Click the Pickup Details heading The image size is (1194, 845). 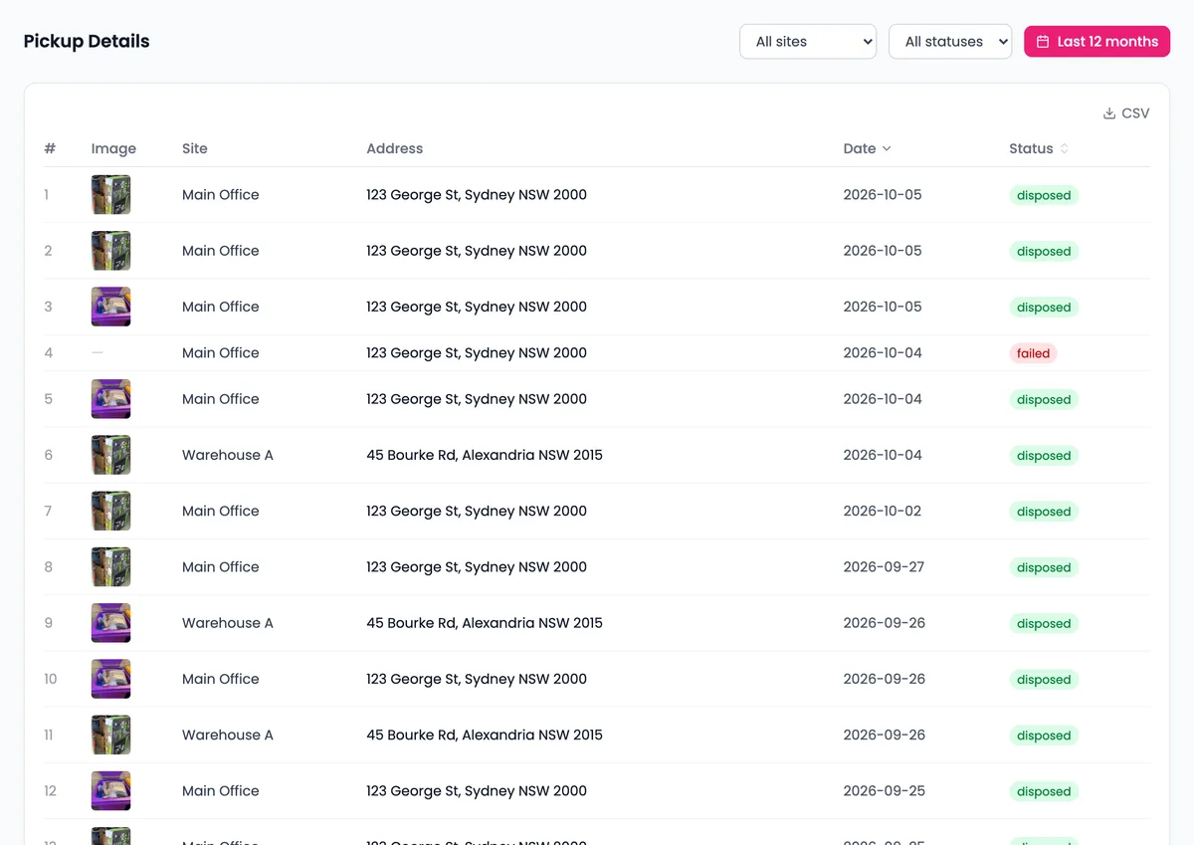click(x=87, y=42)
